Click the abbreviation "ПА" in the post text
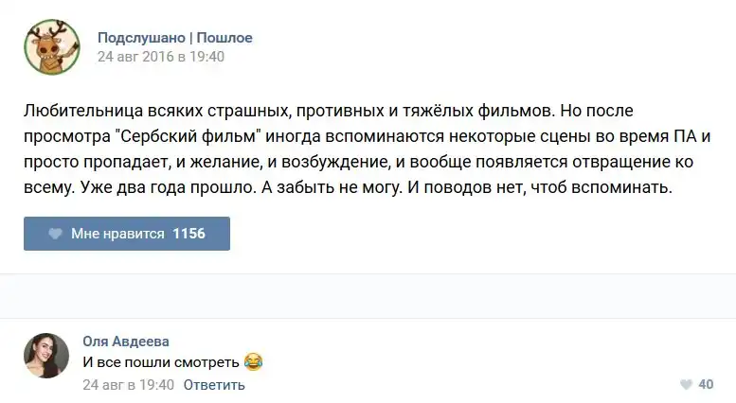This screenshot has height=403, width=736. click(686, 135)
